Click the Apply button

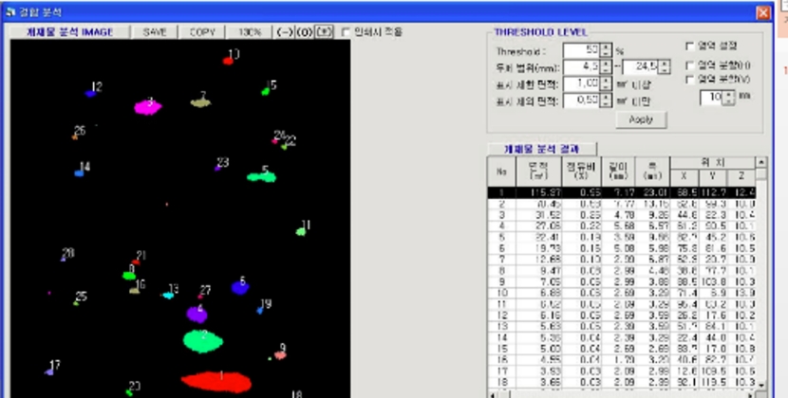coord(641,119)
